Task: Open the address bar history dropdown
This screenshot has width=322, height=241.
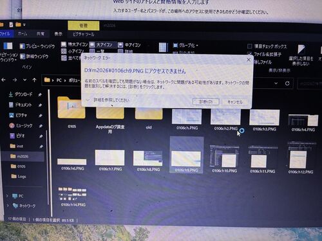Action: tap(276, 83)
